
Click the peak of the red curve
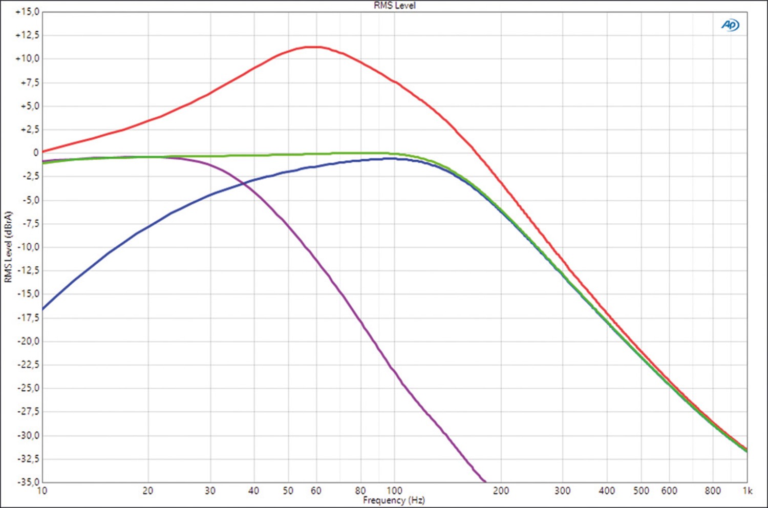click(312, 47)
